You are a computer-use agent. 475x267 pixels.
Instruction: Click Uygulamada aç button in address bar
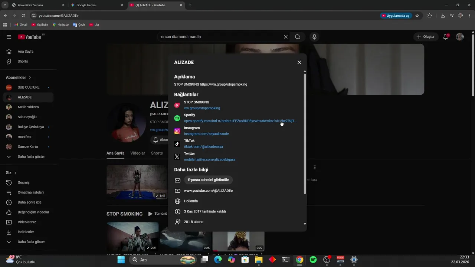point(396,16)
